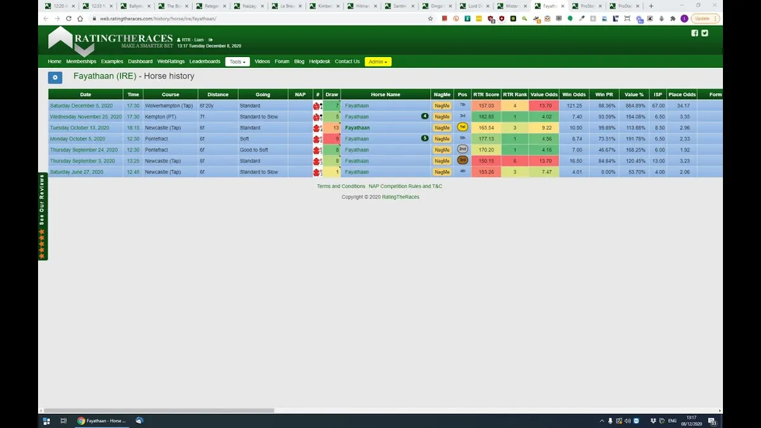
Task: Open the Videos menu item
Action: 262,62
